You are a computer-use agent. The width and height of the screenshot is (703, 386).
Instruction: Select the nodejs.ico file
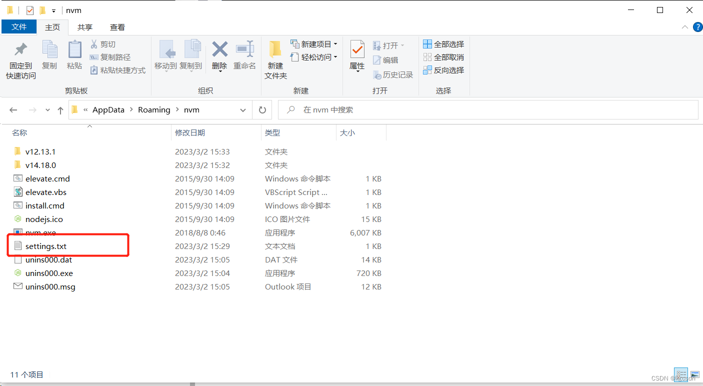click(x=44, y=219)
